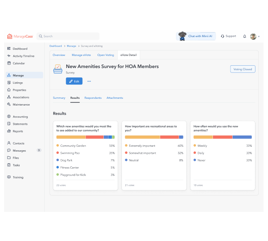Click the Dog Park result row
The height and width of the screenshot is (241, 268).
click(85, 160)
